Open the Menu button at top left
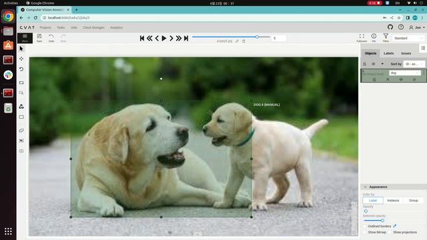427x240 pixels. click(25, 38)
